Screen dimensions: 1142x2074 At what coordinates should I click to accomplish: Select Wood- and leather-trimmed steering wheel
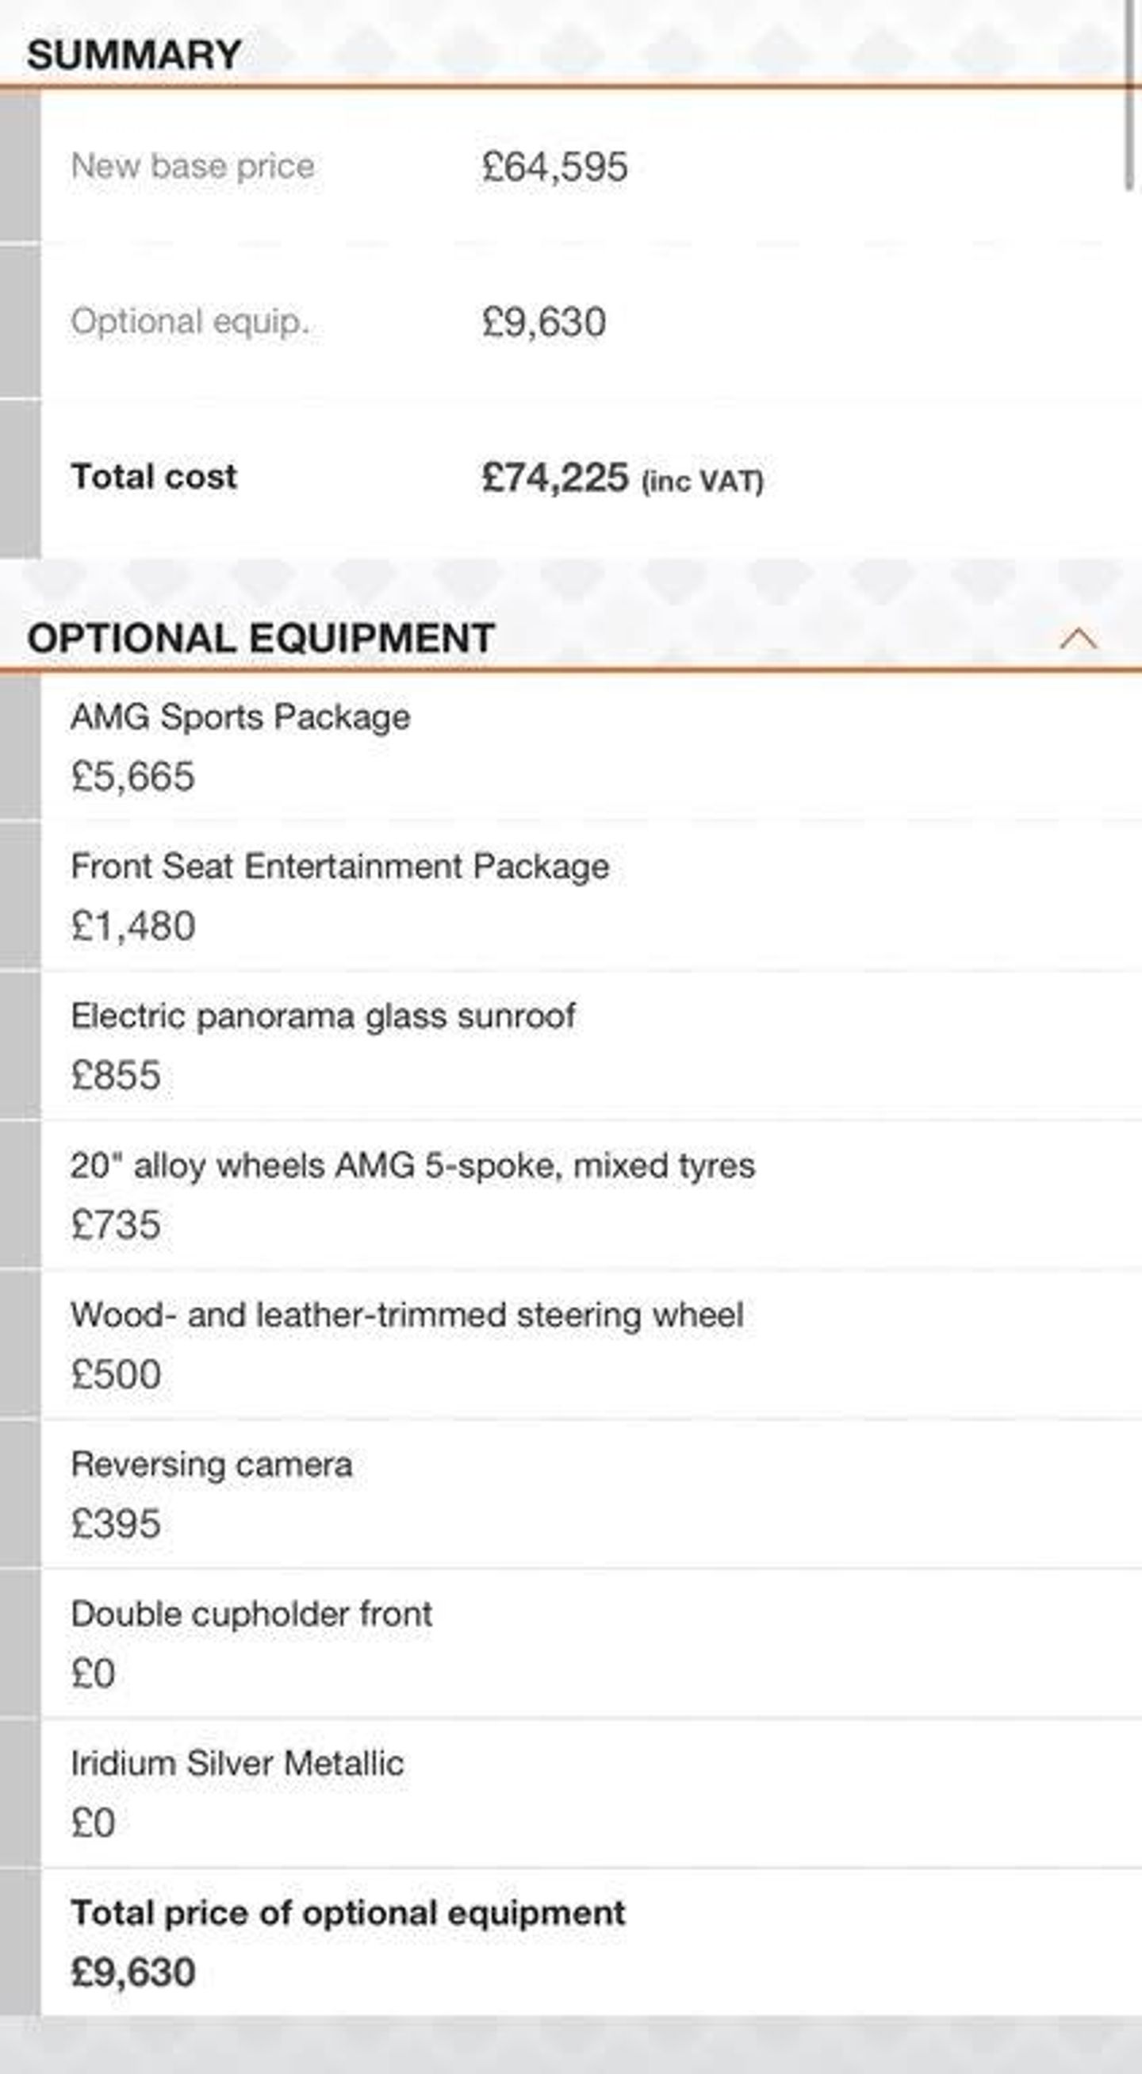coord(406,1315)
